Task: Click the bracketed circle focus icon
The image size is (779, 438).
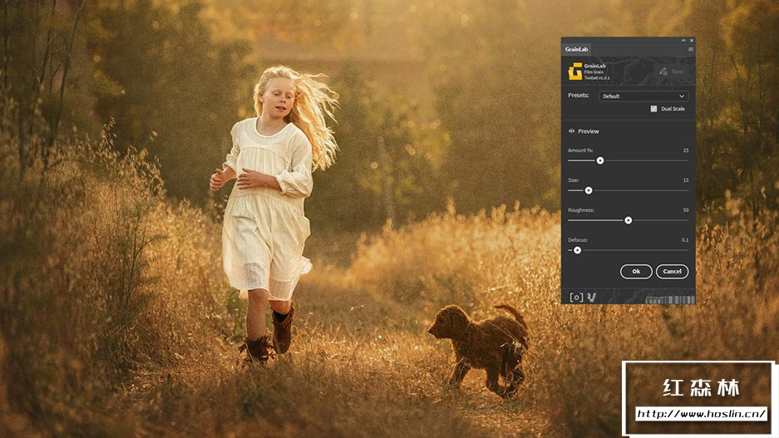Action: [576, 297]
